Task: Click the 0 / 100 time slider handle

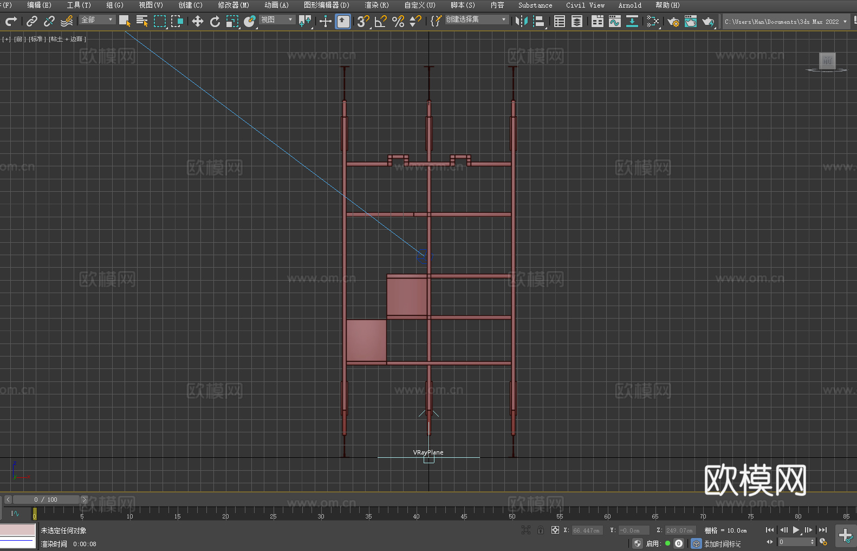Action: pyautogui.click(x=46, y=500)
